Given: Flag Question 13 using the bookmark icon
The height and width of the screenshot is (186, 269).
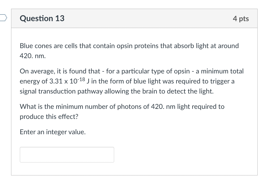Looking at the screenshot, I should 3,18.
